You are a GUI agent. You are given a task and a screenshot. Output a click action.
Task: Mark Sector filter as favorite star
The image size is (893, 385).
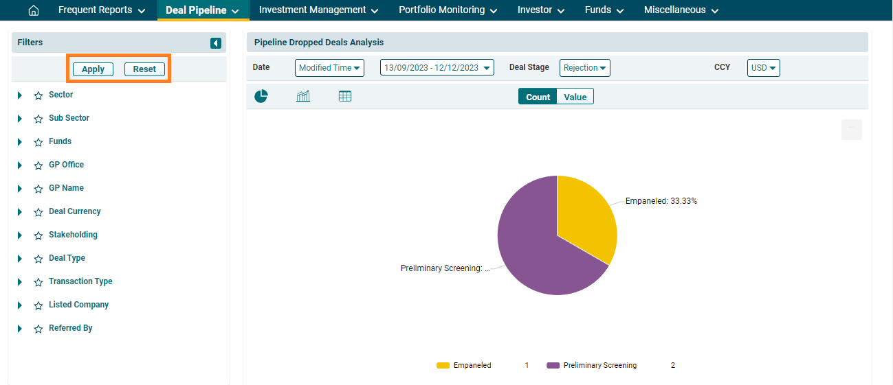click(x=38, y=95)
